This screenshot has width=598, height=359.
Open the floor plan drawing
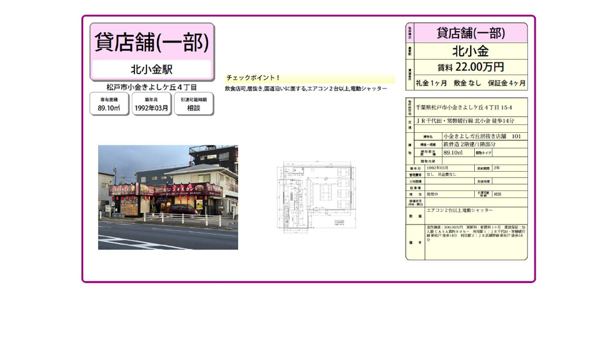pos(316,197)
